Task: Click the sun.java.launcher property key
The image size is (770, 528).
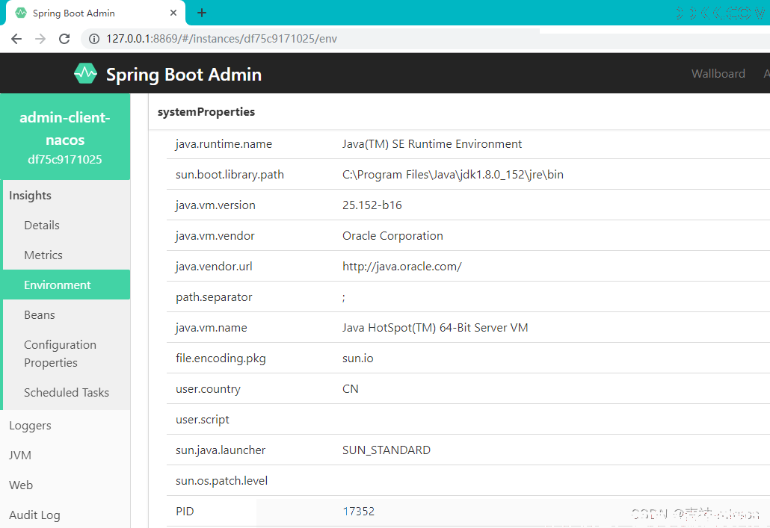Action: pos(221,450)
